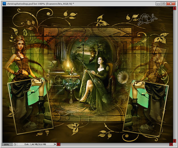This screenshot has width=178, height=148.
Task: Click the status bar icon beside the zoom field
Action: click(x=15, y=145)
